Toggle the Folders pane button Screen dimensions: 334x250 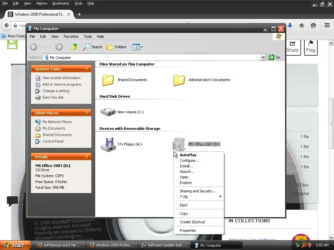[116, 47]
